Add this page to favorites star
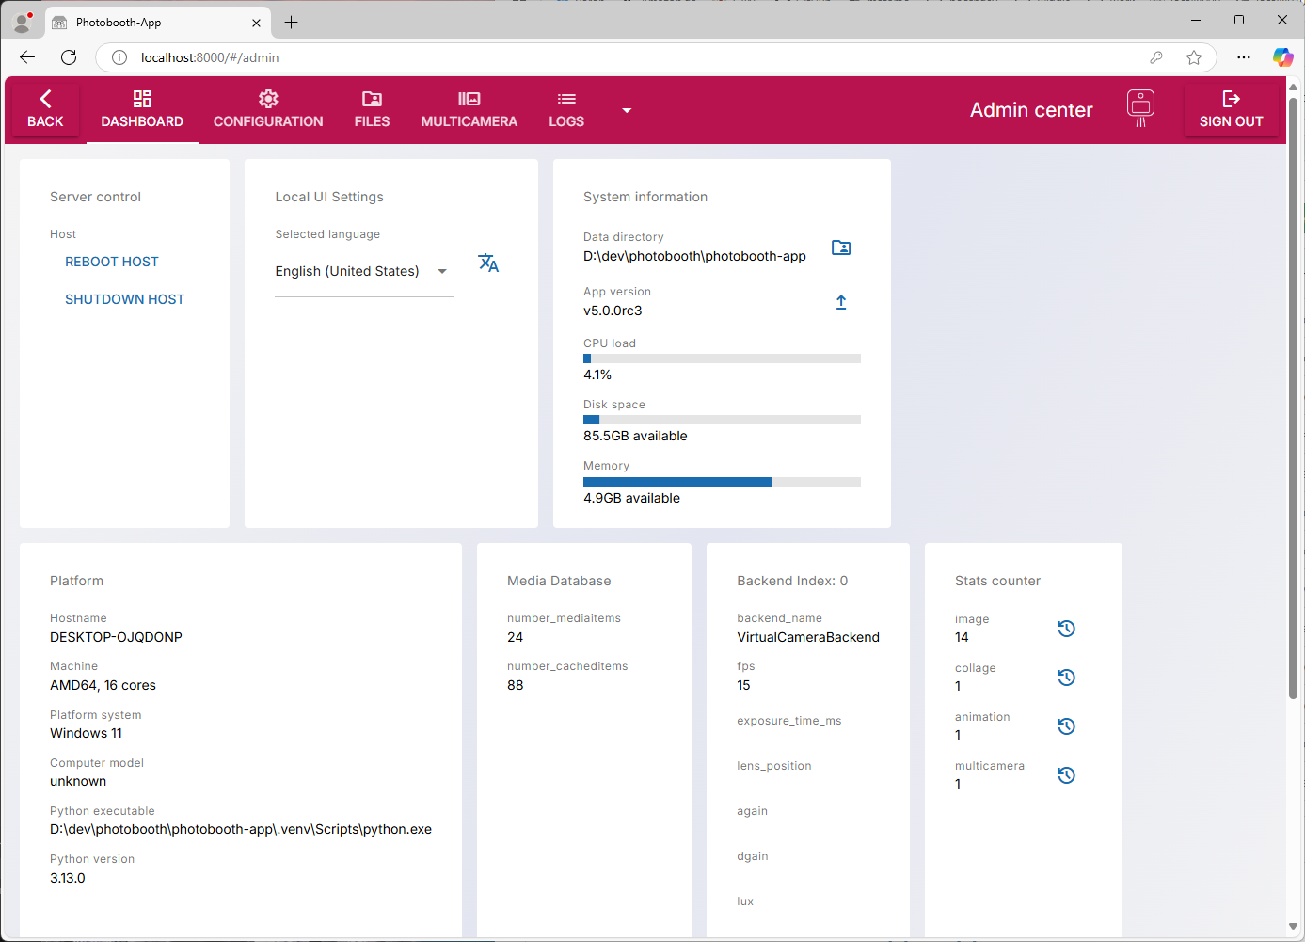1305x942 pixels. [x=1194, y=57]
